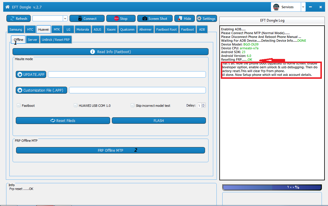Screen dimensions: 328x206
Task: Click the red STOP sign icon
Action: [x=117, y=18]
